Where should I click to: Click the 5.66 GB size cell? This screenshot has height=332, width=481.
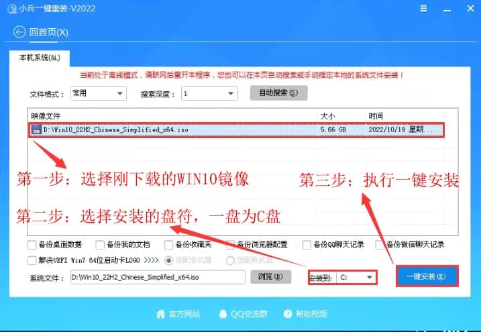pyautogui.click(x=333, y=129)
